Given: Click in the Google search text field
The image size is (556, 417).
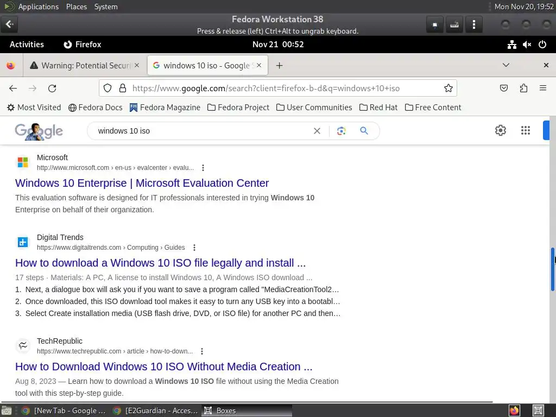Looking at the screenshot, I should (202, 131).
